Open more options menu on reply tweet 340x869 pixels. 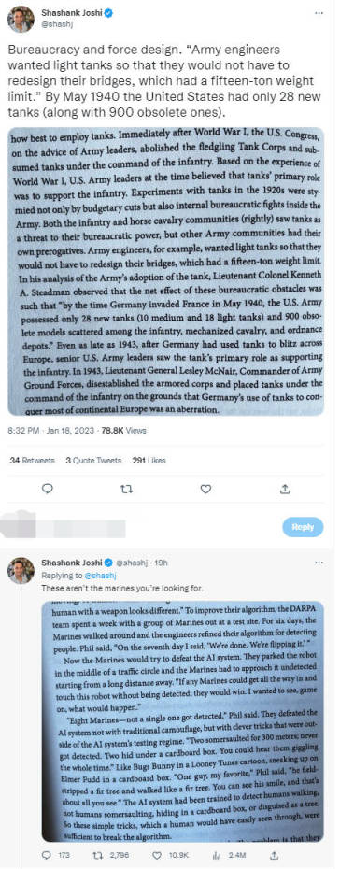pyautogui.click(x=319, y=562)
